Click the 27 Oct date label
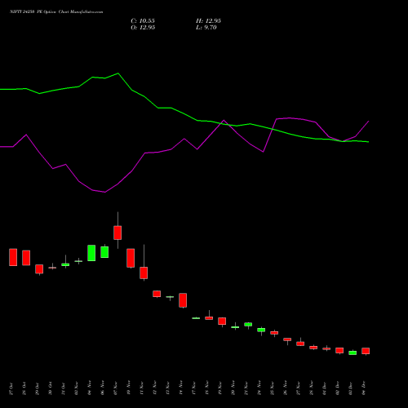408x408 pixels. [x=11, y=388]
